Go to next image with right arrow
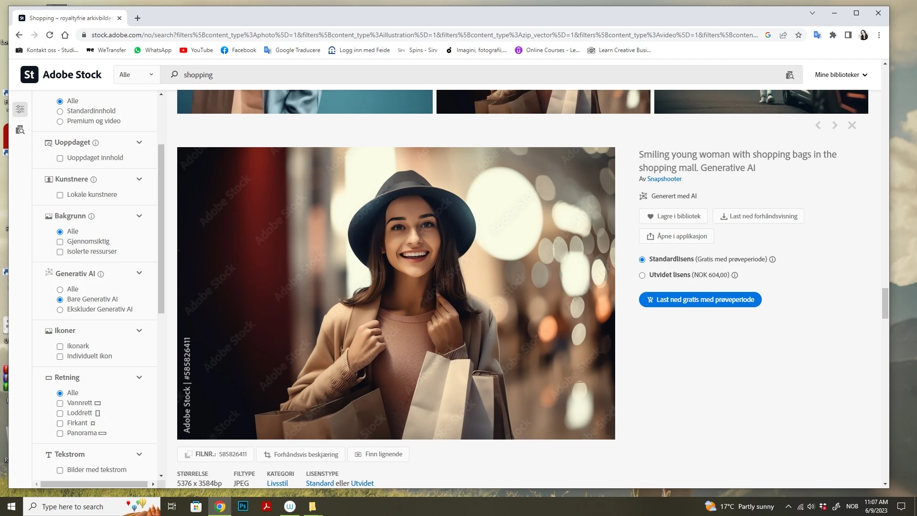The image size is (917, 516). tap(835, 125)
